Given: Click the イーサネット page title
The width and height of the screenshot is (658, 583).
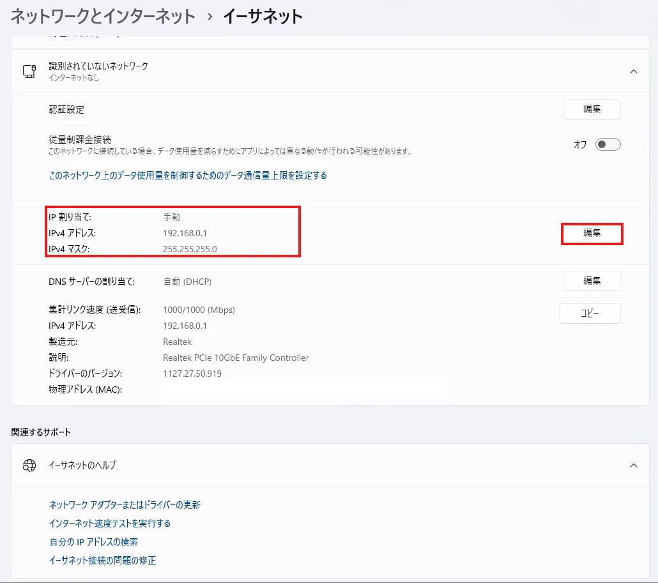Looking at the screenshot, I should (x=263, y=17).
